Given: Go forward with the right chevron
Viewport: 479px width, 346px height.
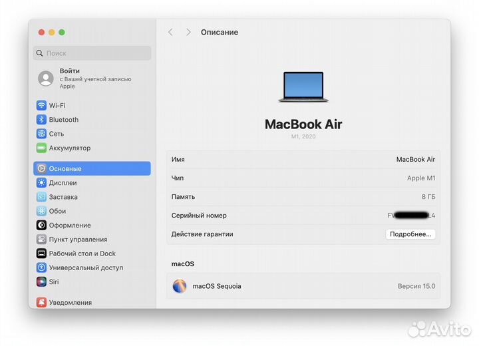Looking at the screenshot, I should pyautogui.click(x=188, y=32).
